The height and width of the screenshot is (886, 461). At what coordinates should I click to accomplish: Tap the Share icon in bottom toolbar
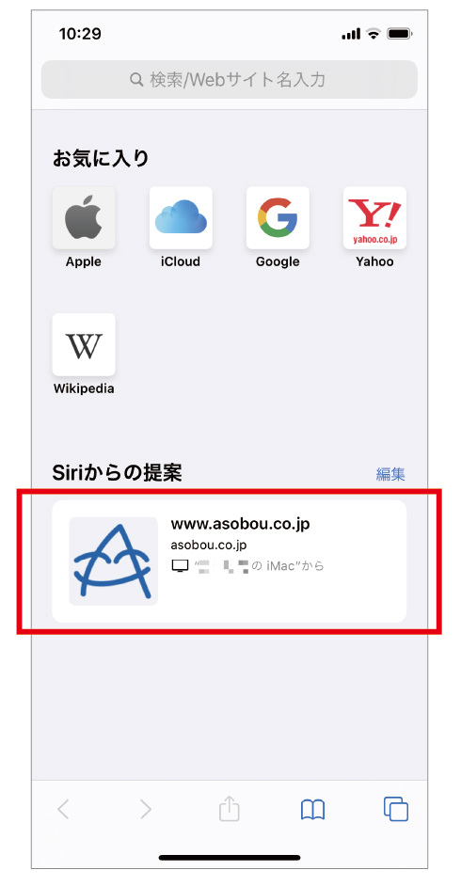pos(230,809)
